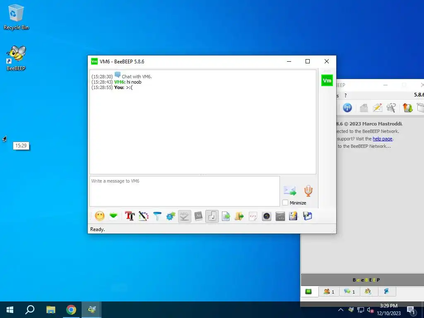The width and height of the screenshot is (424, 318).
Task: Click the grayed envelope icon in main toolbar
Action: click(364, 108)
